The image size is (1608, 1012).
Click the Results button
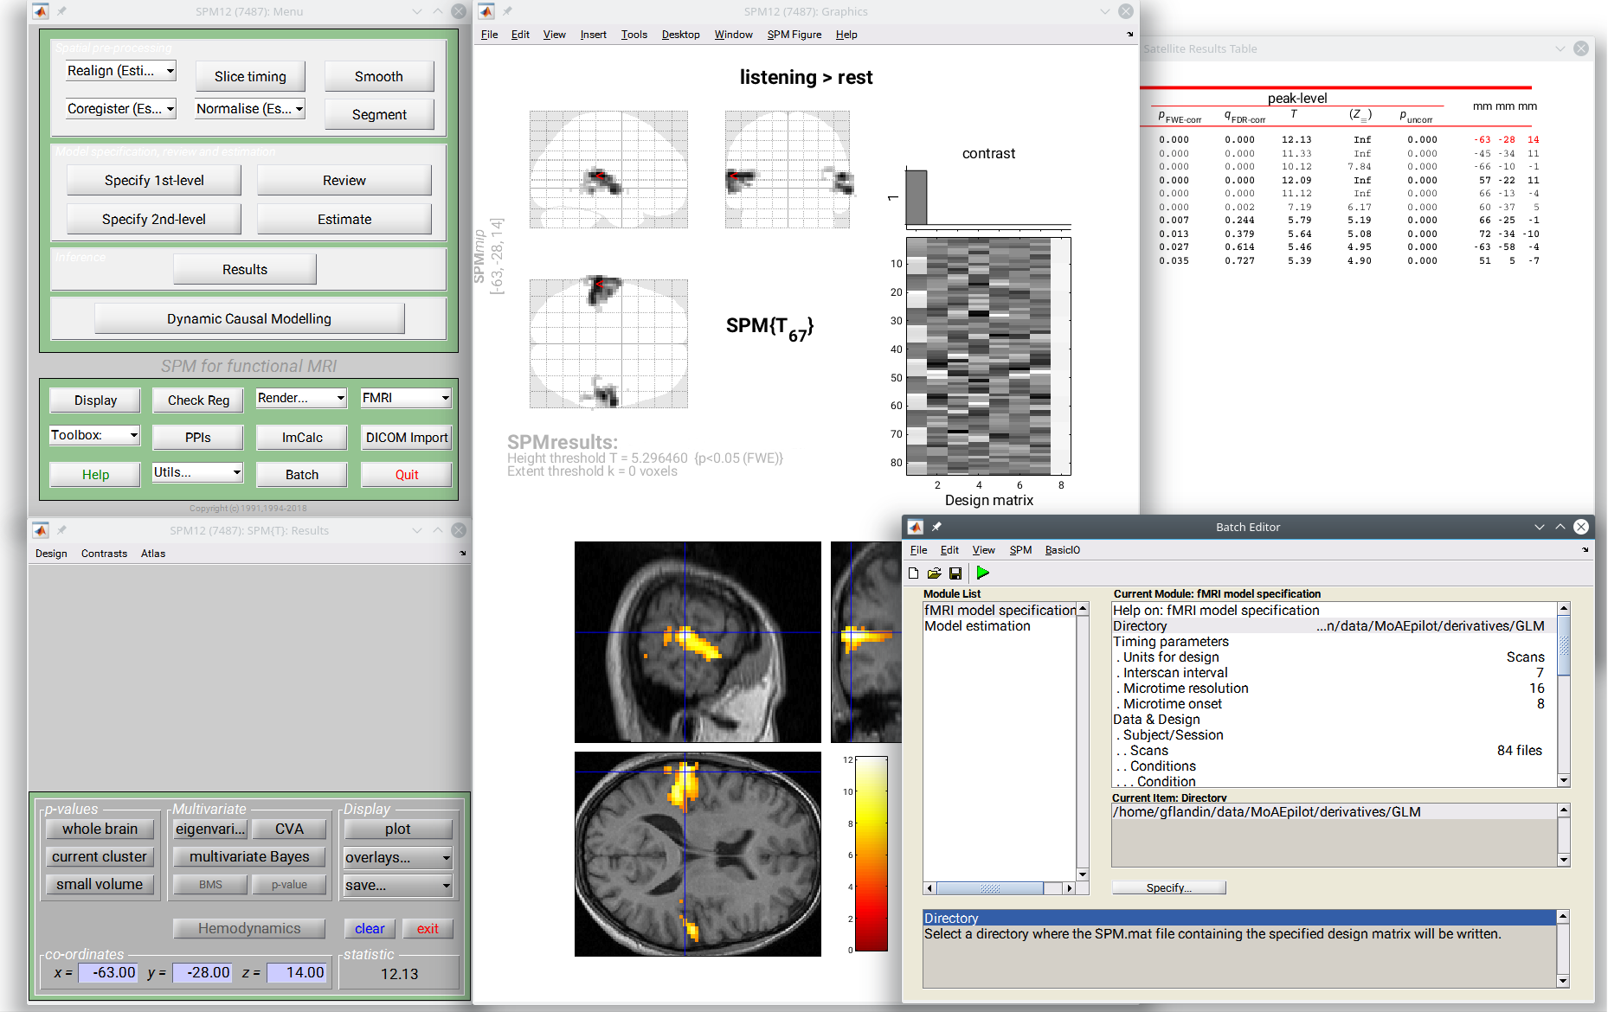click(245, 269)
